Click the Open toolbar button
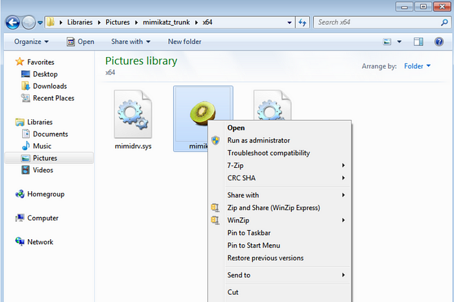This screenshot has width=454, height=302. (80, 41)
